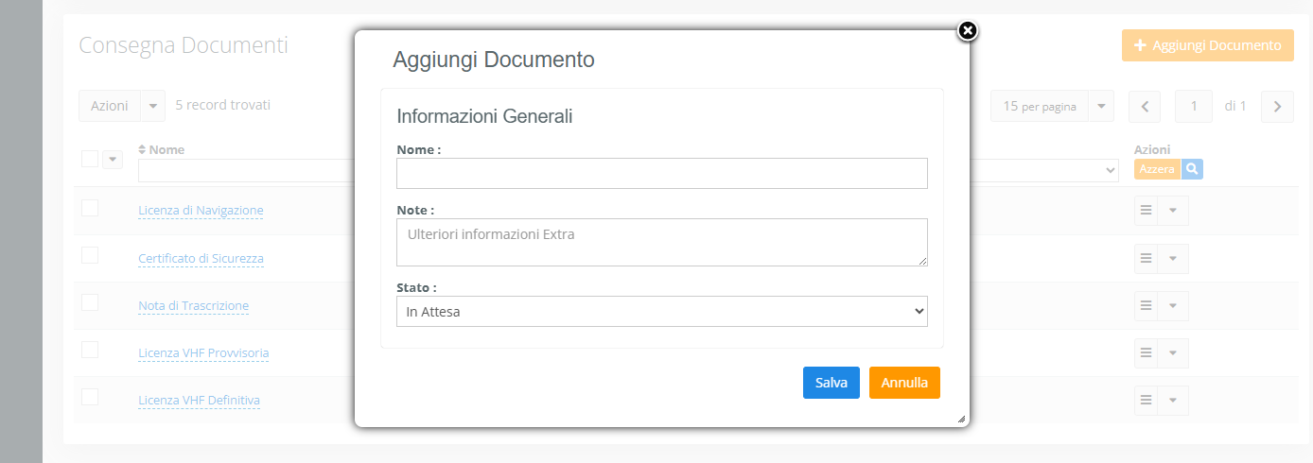The height and width of the screenshot is (463, 1313).
Task: Click the Annulla button
Action: (904, 383)
